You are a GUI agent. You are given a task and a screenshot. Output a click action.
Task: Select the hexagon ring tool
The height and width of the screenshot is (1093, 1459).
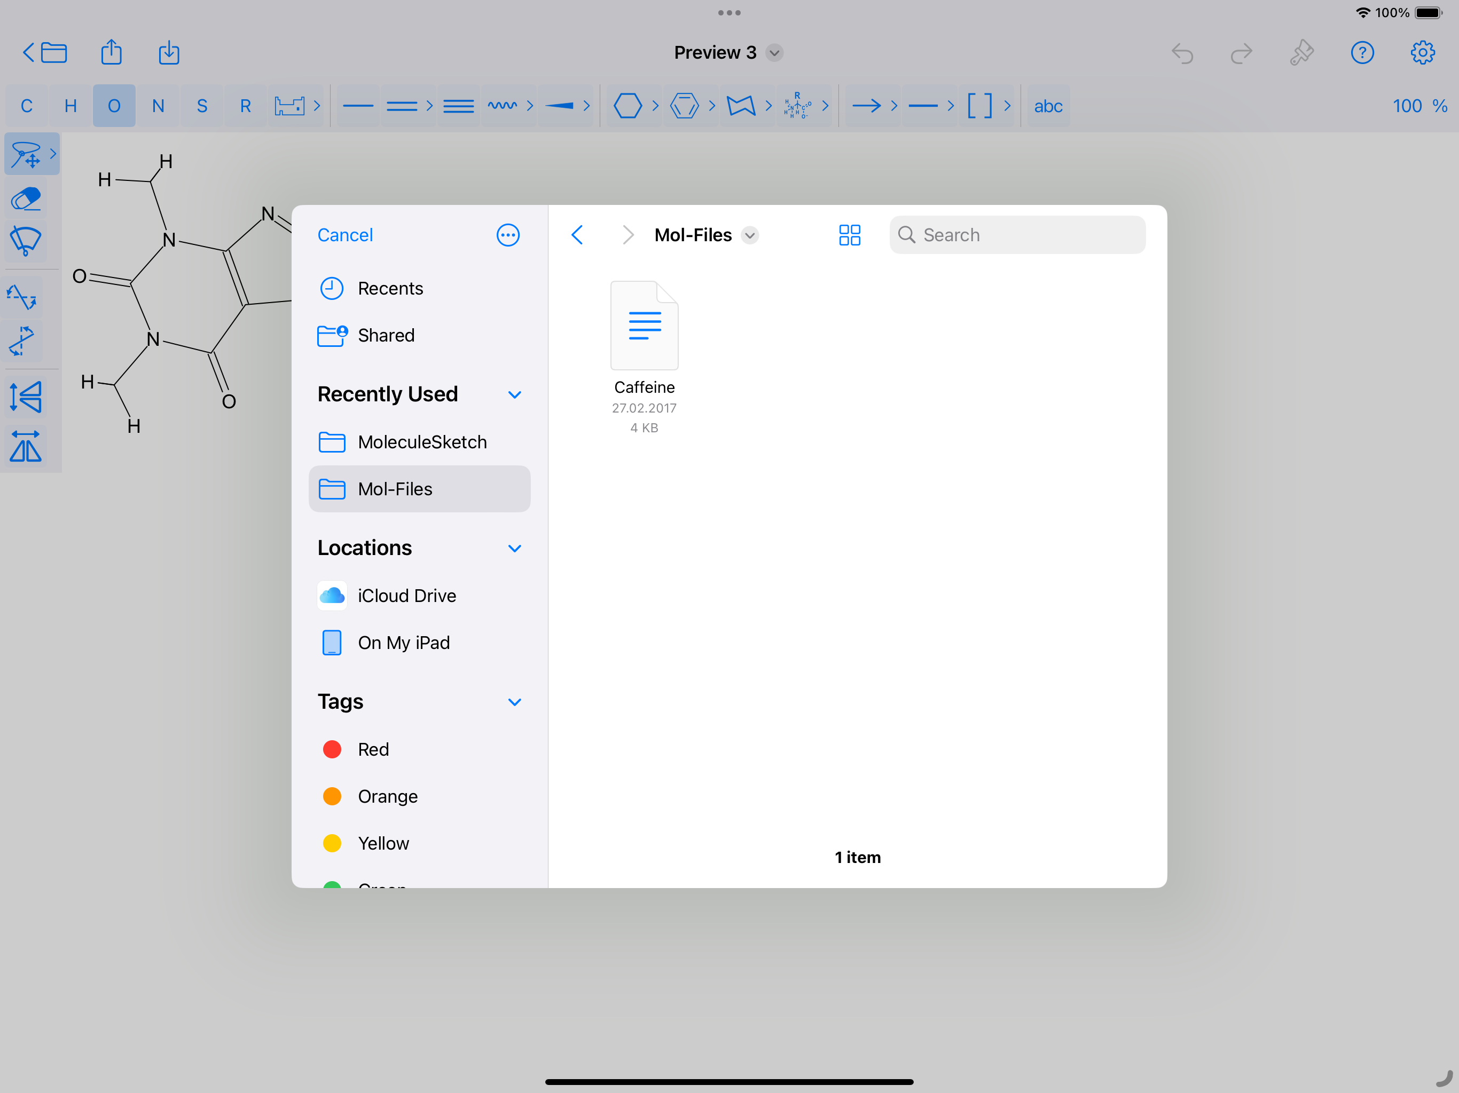coord(627,106)
